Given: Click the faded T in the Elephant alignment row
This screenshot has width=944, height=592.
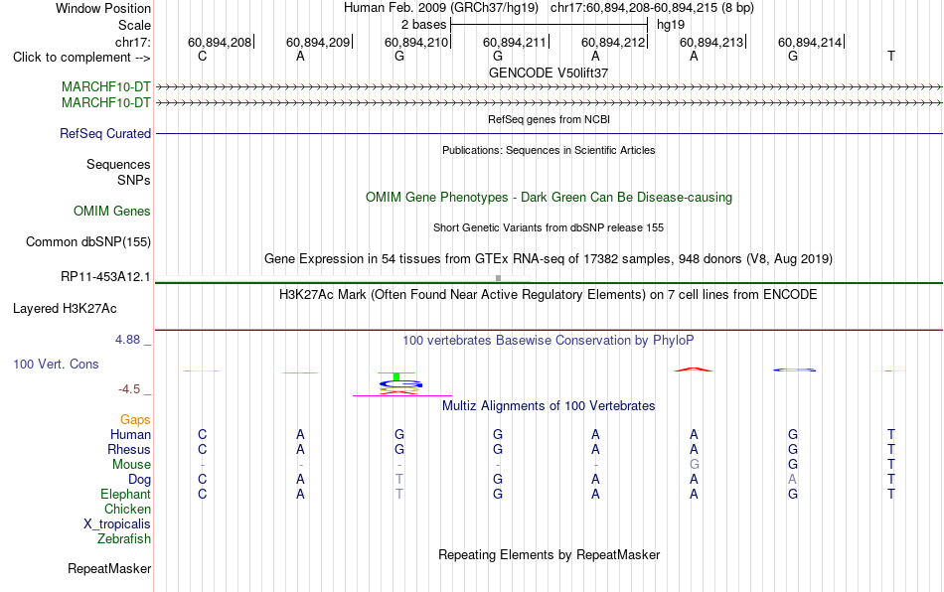Looking at the screenshot, I should 399,494.
